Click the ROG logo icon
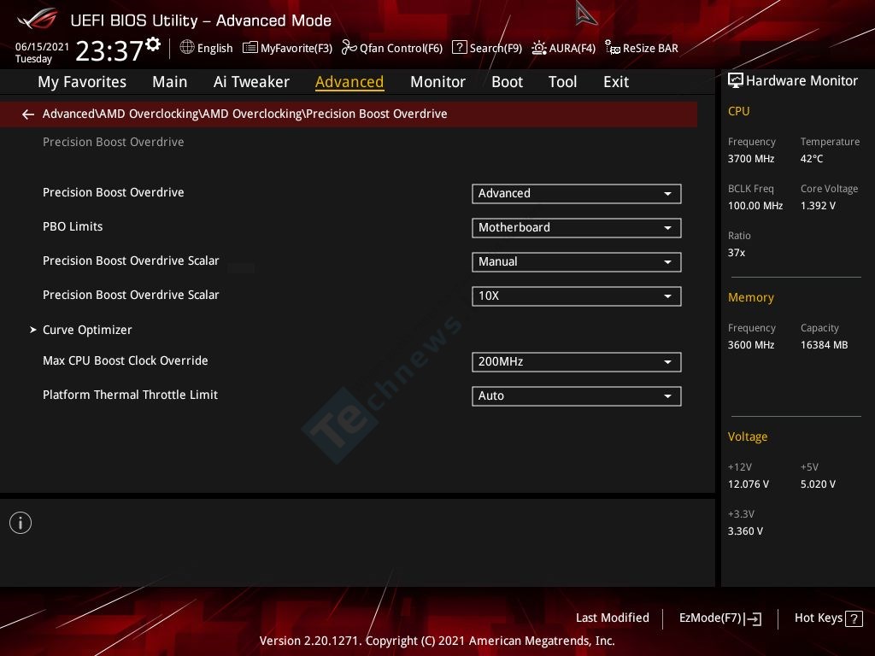 point(37,19)
